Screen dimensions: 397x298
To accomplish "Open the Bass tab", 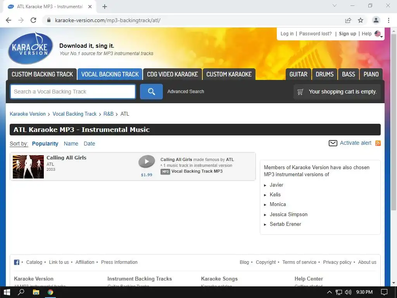I will [x=349, y=74].
